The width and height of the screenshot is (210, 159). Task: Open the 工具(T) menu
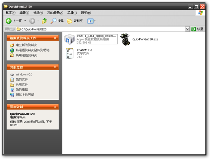pos(72,13)
